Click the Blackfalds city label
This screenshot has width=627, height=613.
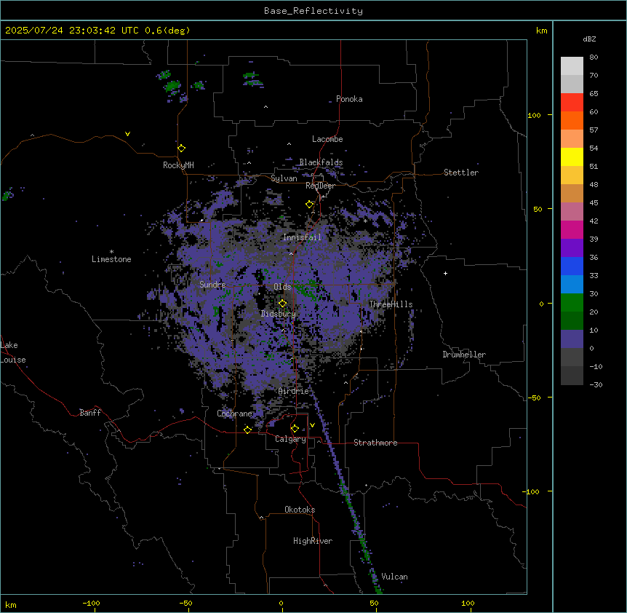click(321, 162)
